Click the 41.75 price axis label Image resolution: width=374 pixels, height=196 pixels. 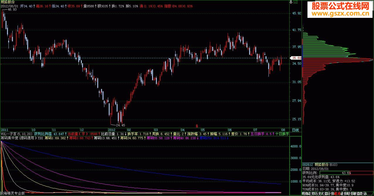[x=297, y=30]
